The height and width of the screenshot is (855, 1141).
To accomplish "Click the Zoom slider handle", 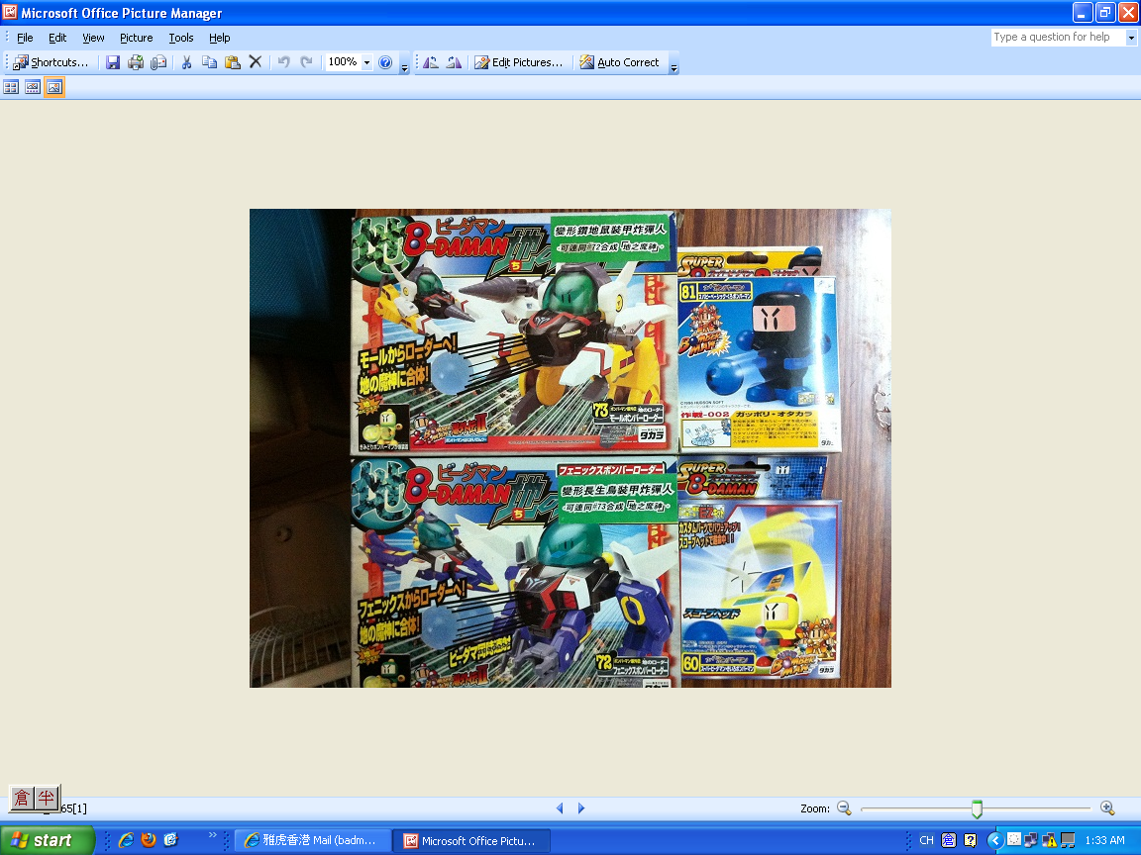I will [978, 808].
